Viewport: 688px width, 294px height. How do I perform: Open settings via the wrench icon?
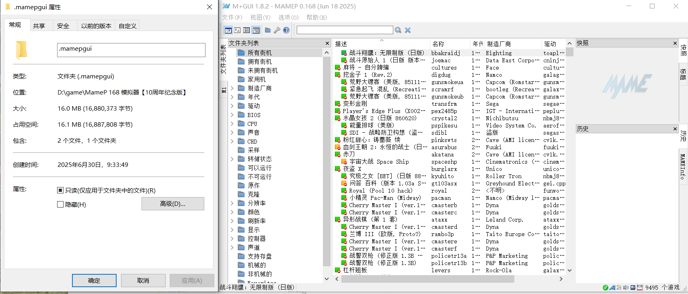(277, 30)
